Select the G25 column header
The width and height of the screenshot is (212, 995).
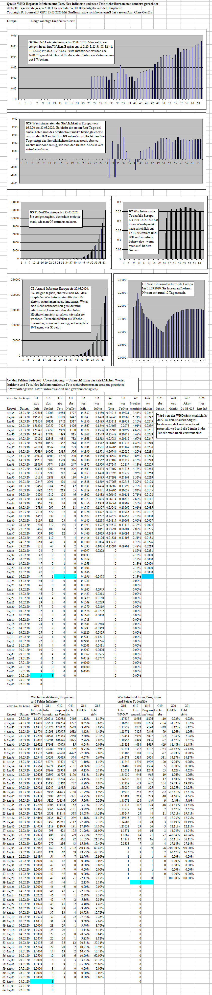click(160, 397)
